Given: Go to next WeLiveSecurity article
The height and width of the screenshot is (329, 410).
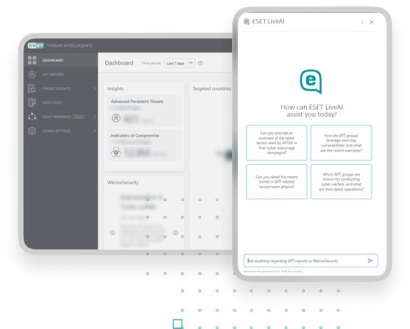Looking at the screenshot, I should pos(175,232).
